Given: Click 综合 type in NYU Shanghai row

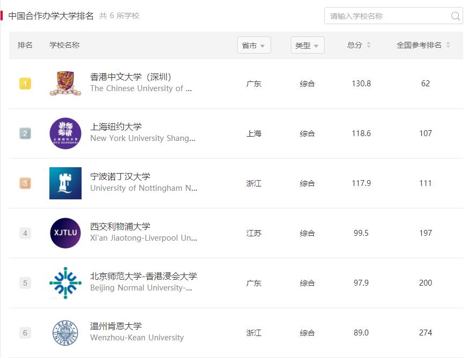Looking at the screenshot, I should (x=308, y=133).
